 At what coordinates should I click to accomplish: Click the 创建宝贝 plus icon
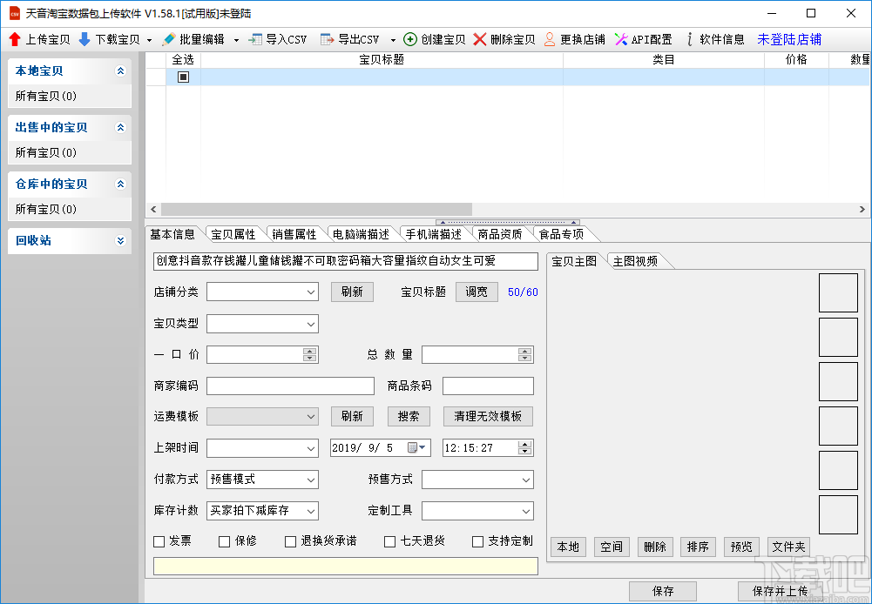[x=409, y=39]
